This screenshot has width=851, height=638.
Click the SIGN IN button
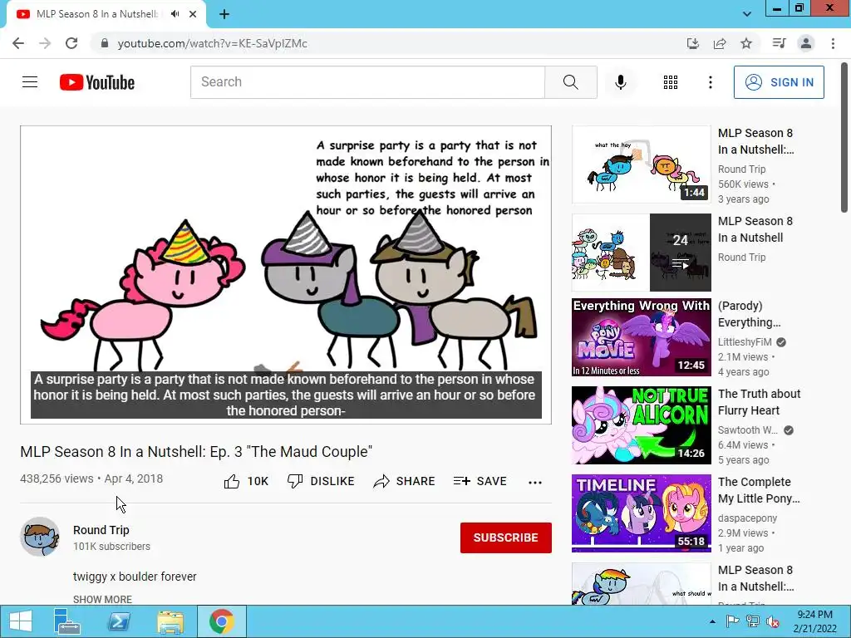778,82
